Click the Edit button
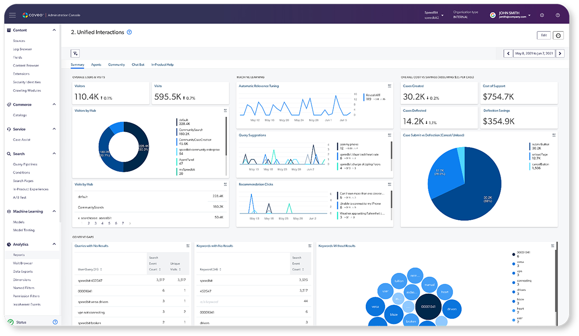579x336 pixels. tap(543, 35)
